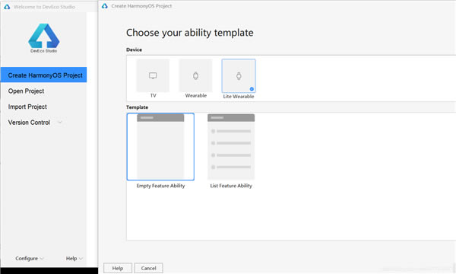456x274 pixels.
Task: Click the DevEco Studio logo
Action: [x=44, y=38]
